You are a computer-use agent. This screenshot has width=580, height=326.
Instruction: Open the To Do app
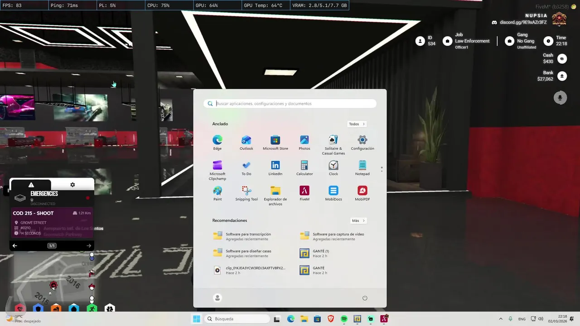coord(246,168)
